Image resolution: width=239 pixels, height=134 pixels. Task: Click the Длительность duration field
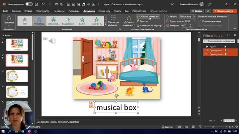coord(188,21)
